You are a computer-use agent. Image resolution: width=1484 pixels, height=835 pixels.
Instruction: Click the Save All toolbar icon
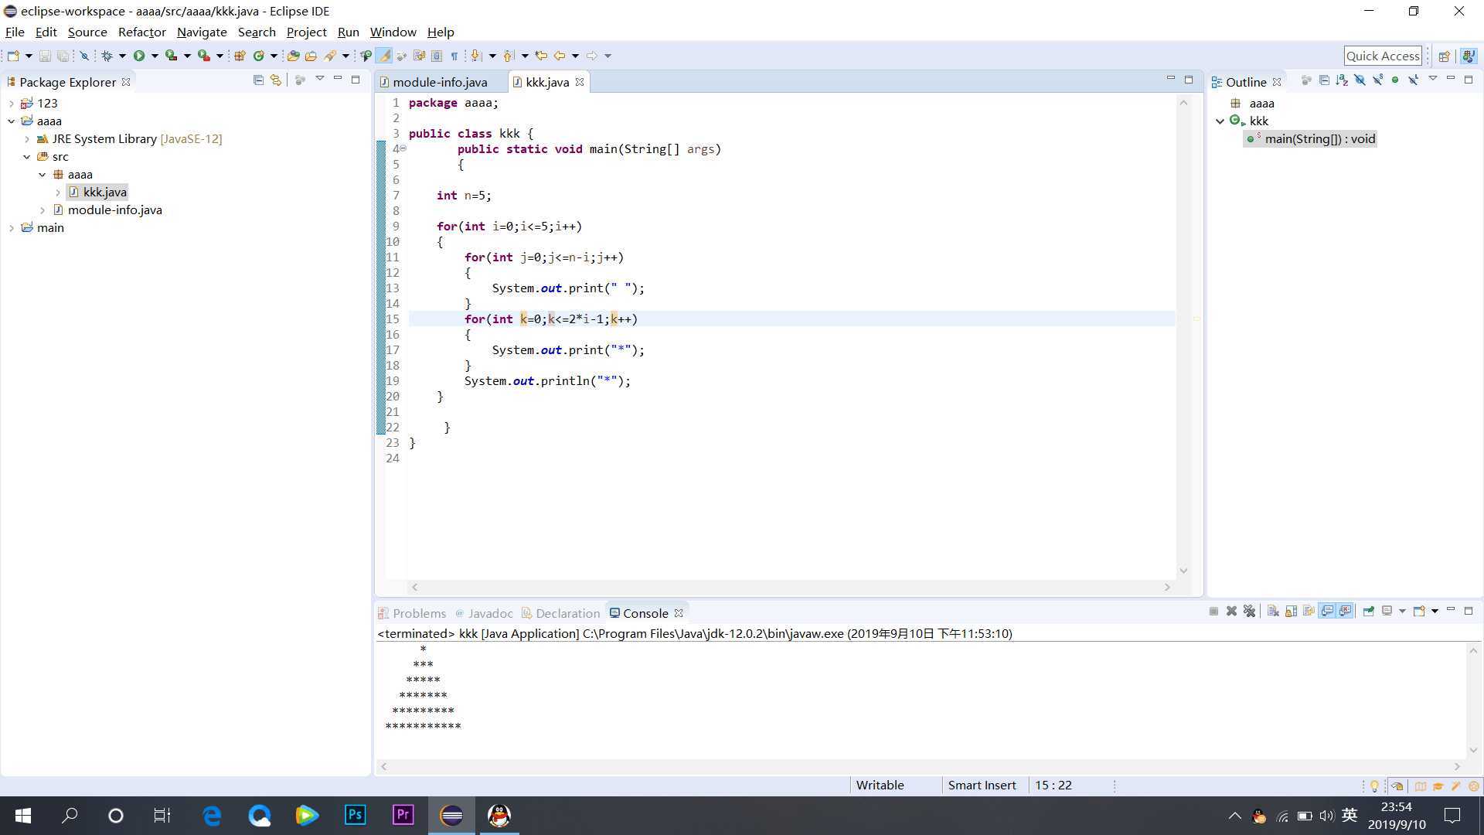pos(63,56)
